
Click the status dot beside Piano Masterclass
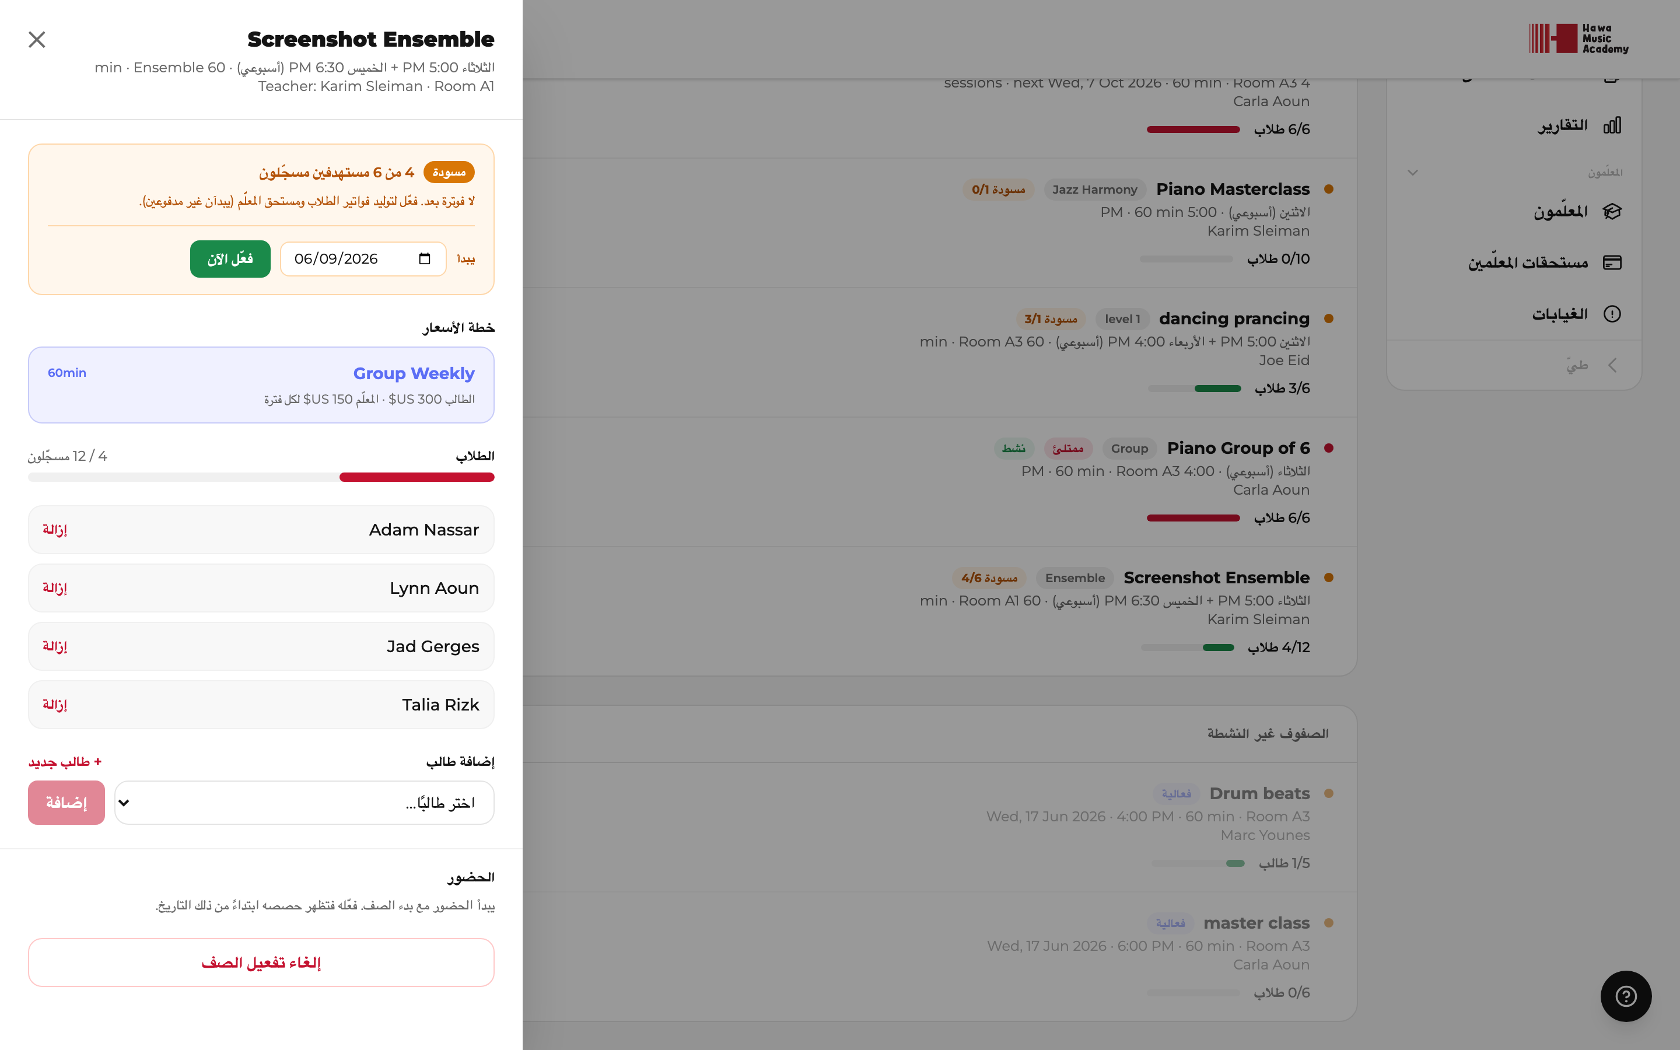[x=1329, y=189]
